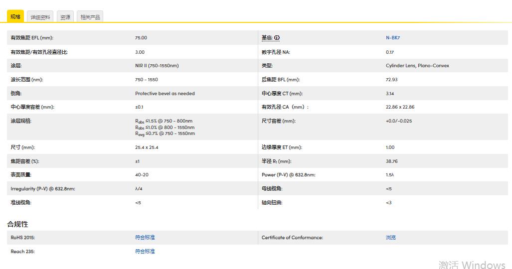Click the 40-20 surface quality value

pyautogui.click(x=142, y=175)
